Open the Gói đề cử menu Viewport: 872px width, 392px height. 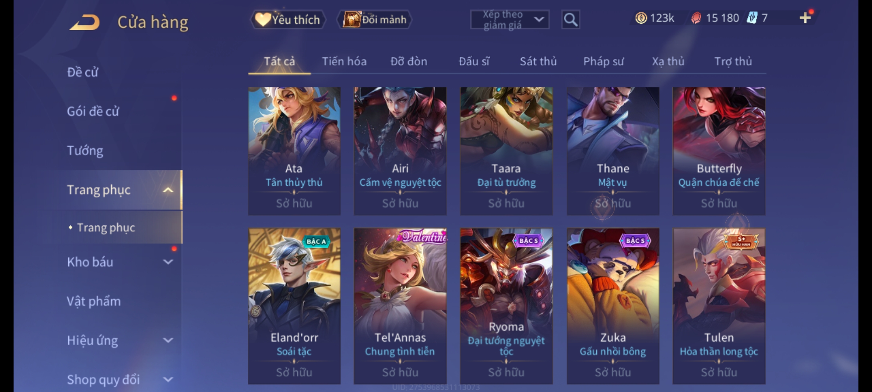(x=93, y=111)
